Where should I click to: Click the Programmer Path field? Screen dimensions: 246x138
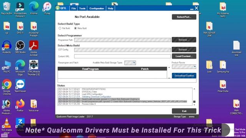coord(123,40)
